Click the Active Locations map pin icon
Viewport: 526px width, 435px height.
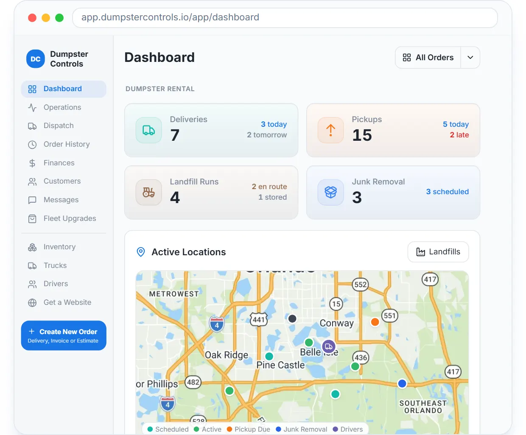click(141, 252)
